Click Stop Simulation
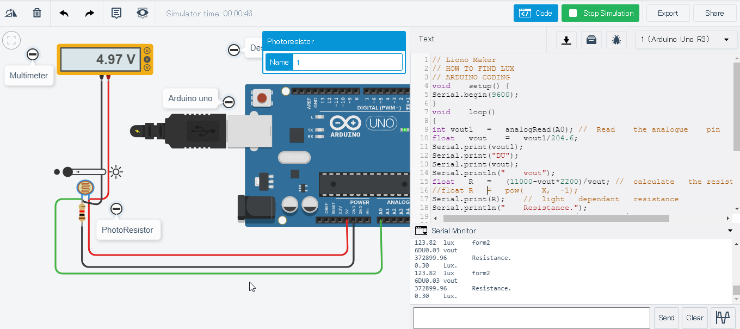This screenshot has width=740, height=329. 600,13
